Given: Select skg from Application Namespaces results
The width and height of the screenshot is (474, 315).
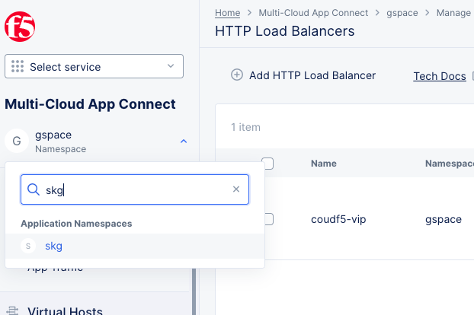Looking at the screenshot, I should (53, 246).
